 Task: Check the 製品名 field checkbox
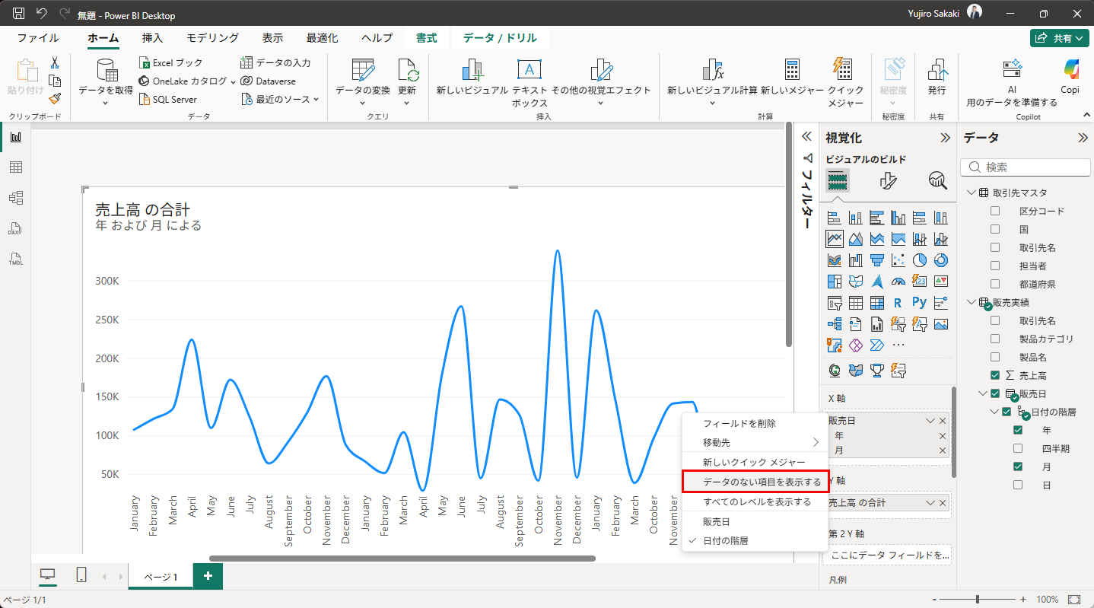[x=995, y=357]
